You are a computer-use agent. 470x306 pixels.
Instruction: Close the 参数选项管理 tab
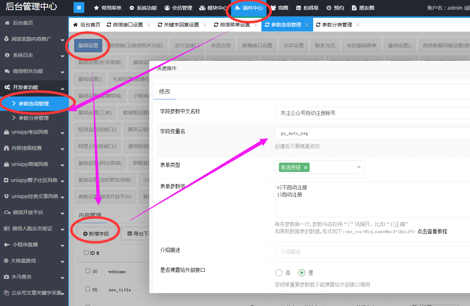pos(307,25)
